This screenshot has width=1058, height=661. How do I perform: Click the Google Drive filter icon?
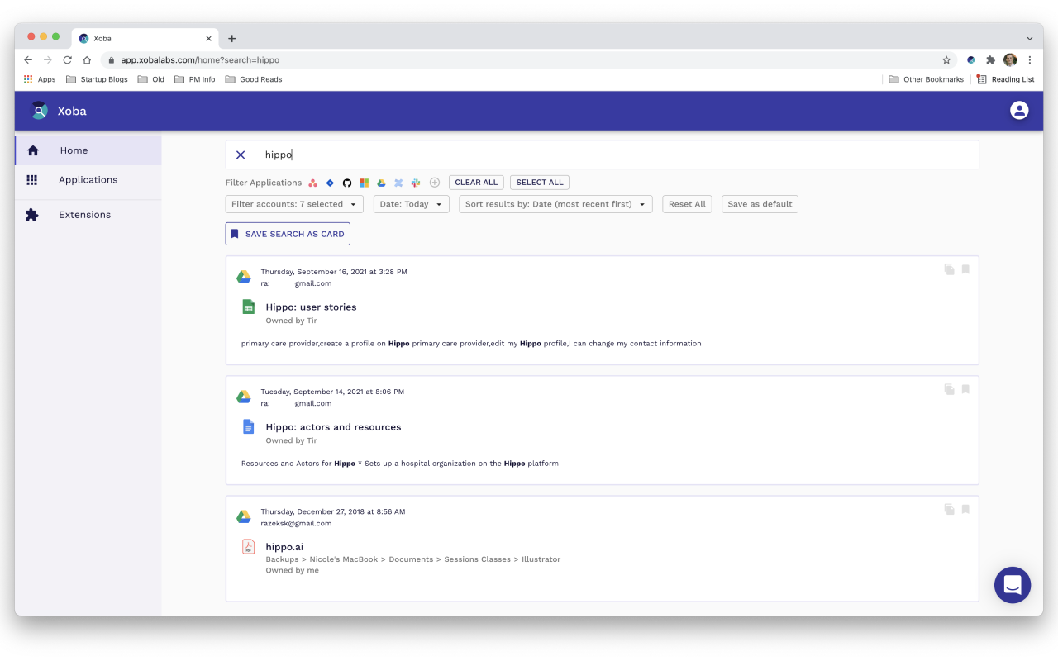coord(381,183)
